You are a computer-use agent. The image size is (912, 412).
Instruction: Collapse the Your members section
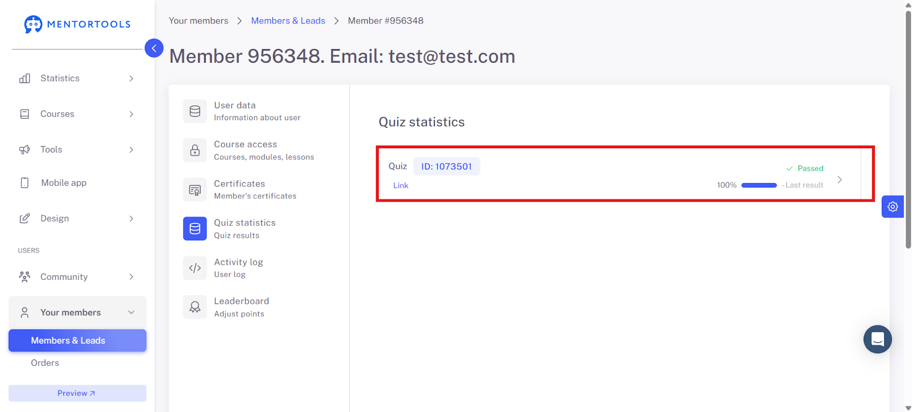(78, 312)
